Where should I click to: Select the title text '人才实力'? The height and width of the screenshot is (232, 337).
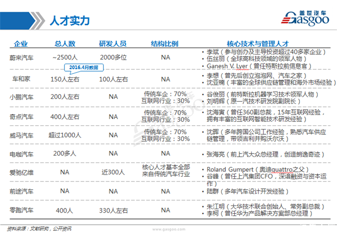70,21
